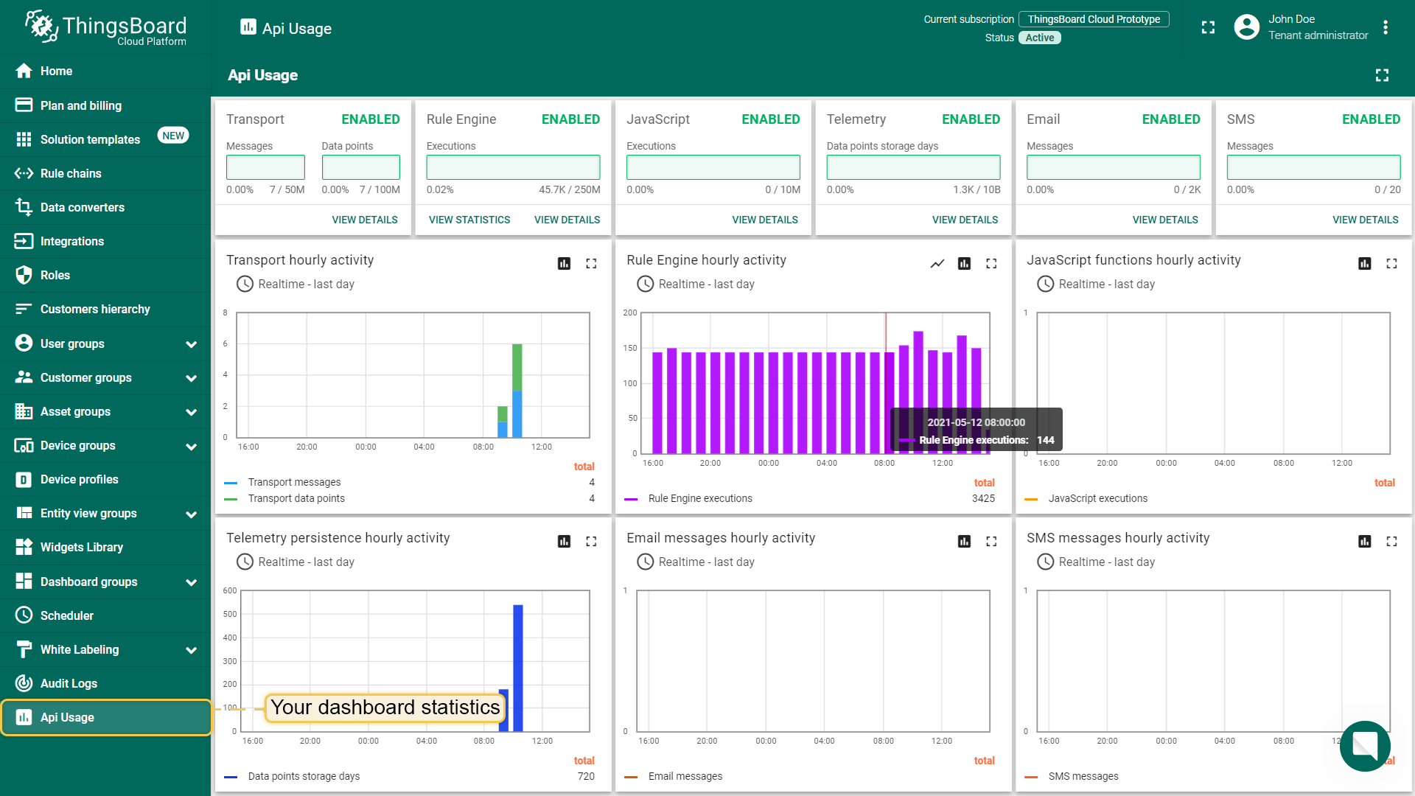Viewport: 1415px width, 796px height.
Task: Fullscreen the Transport hourly activity widget
Action: [591, 263]
